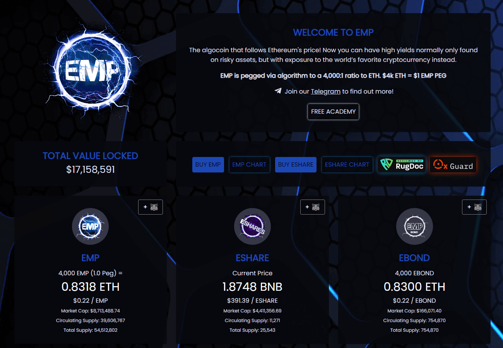The width and height of the screenshot is (503, 348).
Task: Open the 0x Guard audit badge
Action: point(453,165)
